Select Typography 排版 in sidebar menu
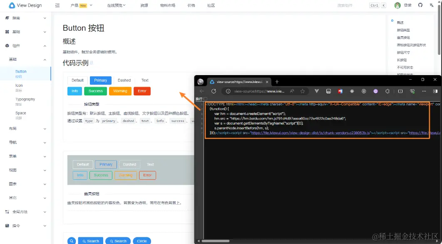The height and width of the screenshot is (244, 442). 25,101
